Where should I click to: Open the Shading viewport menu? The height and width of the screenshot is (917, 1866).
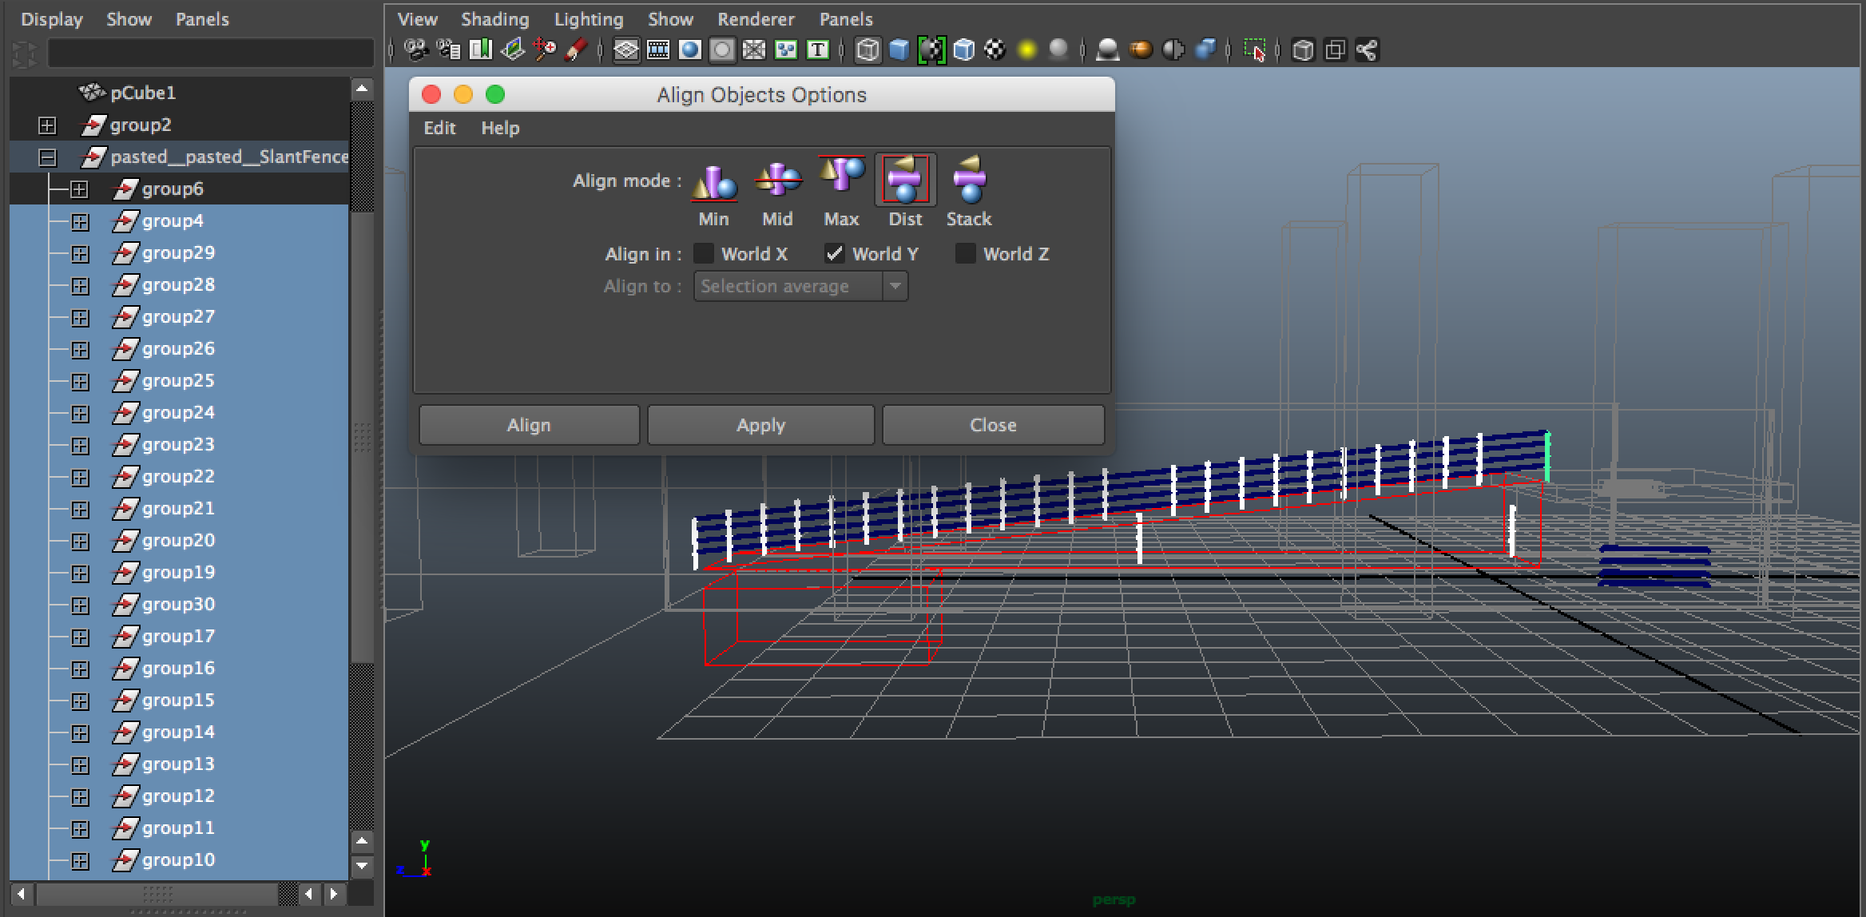(x=494, y=19)
